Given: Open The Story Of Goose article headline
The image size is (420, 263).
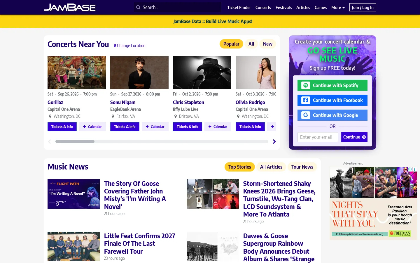Looking at the screenshot, I should point(135,195).
